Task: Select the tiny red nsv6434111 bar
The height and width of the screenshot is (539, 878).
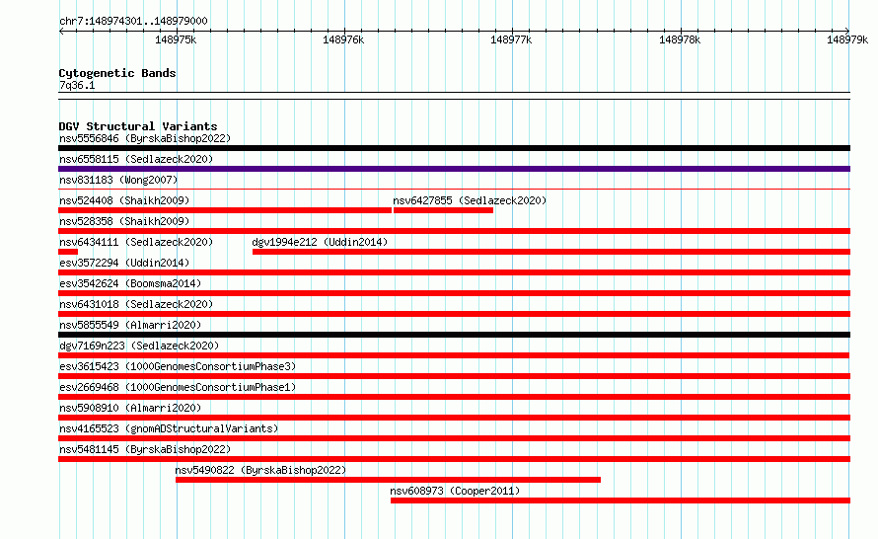Action: 68,252
